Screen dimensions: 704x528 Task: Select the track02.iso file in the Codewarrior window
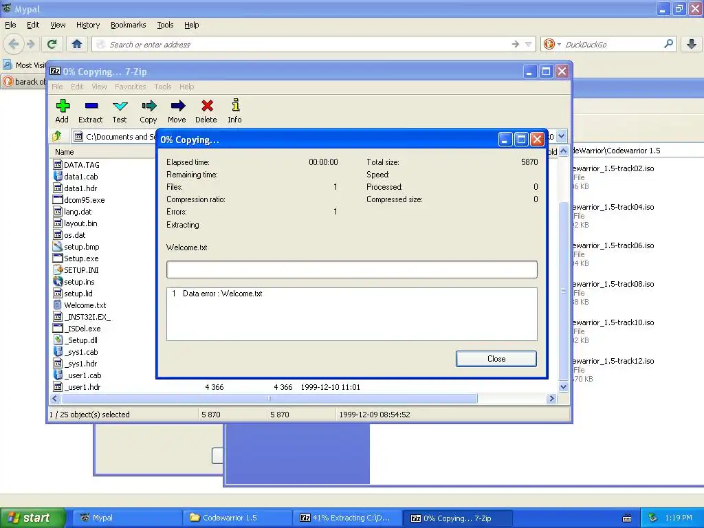point(613,168)
